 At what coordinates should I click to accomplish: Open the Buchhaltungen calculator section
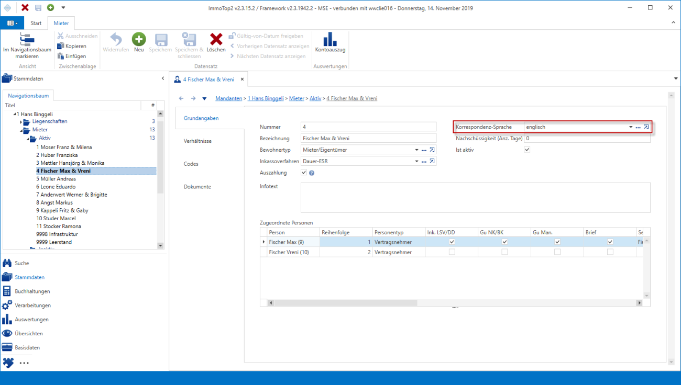point(26,291)
